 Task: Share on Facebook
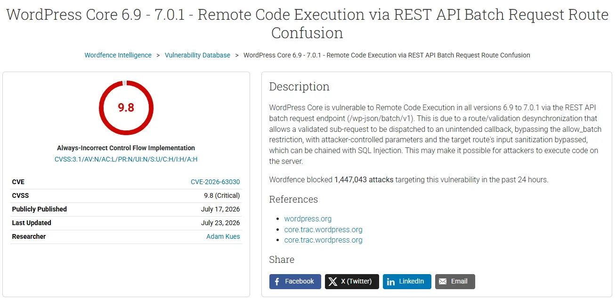click(x=295, y=282)
